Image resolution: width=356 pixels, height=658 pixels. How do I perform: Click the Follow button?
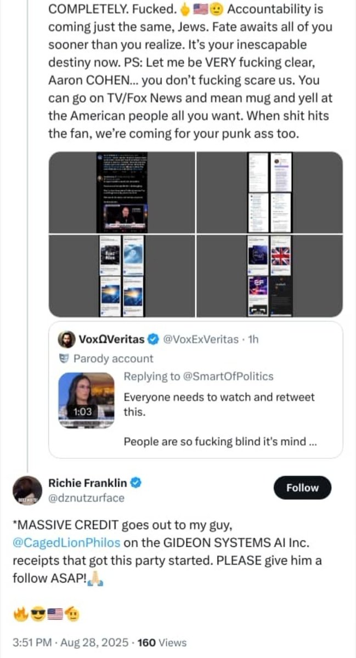point(302,487)
